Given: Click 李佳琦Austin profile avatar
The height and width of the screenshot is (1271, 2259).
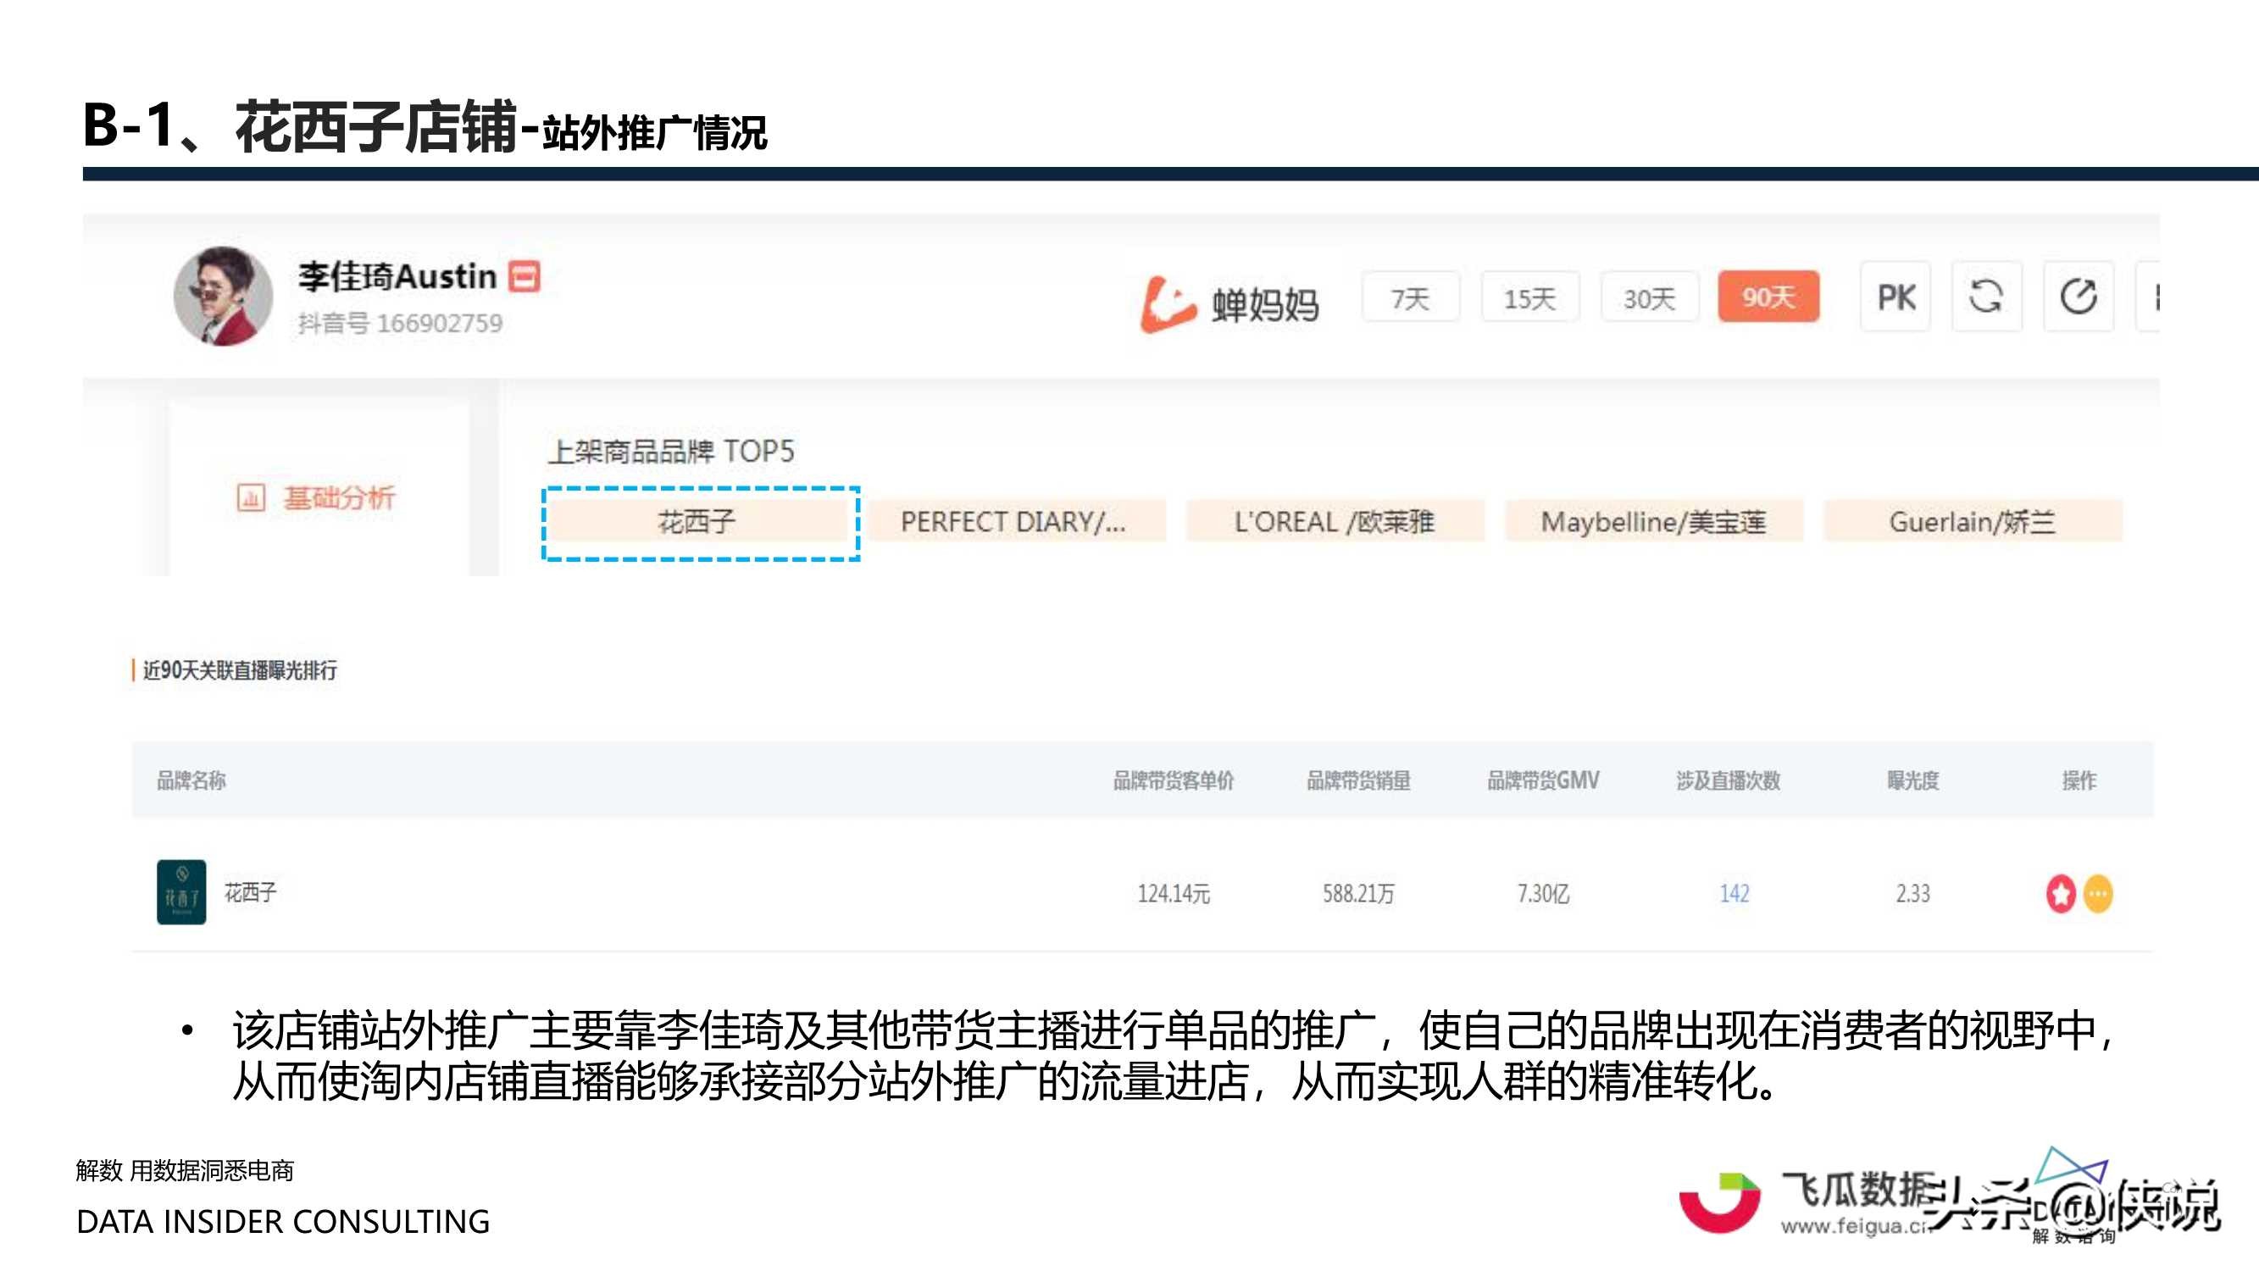Looking at the screenshot, I should pos(224,297).
